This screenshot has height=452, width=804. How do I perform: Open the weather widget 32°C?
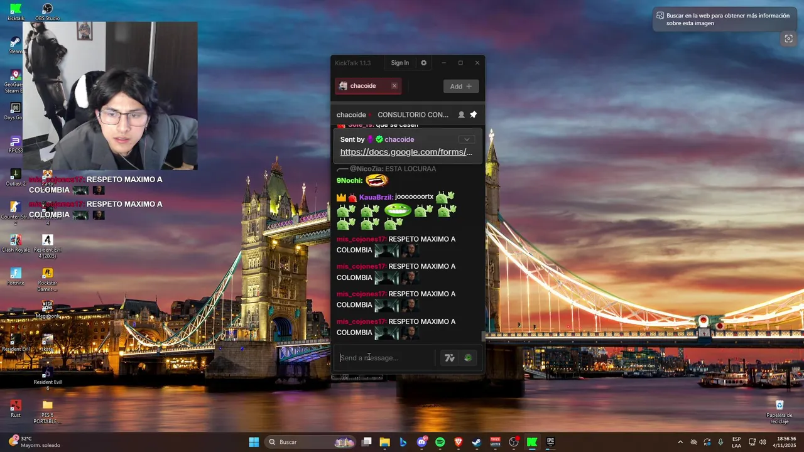pos(35,442)
